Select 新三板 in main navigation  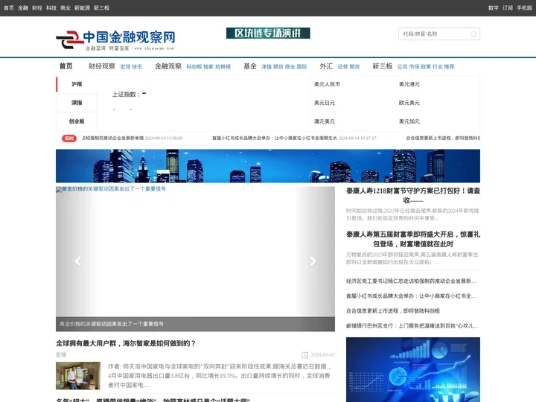click(x=383, y=66)
